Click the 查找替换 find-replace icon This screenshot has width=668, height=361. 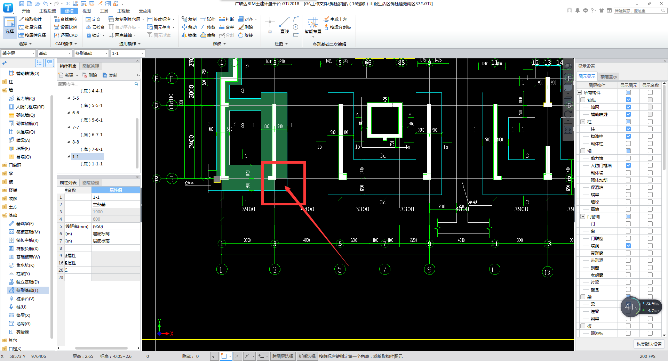coord(57,19)
